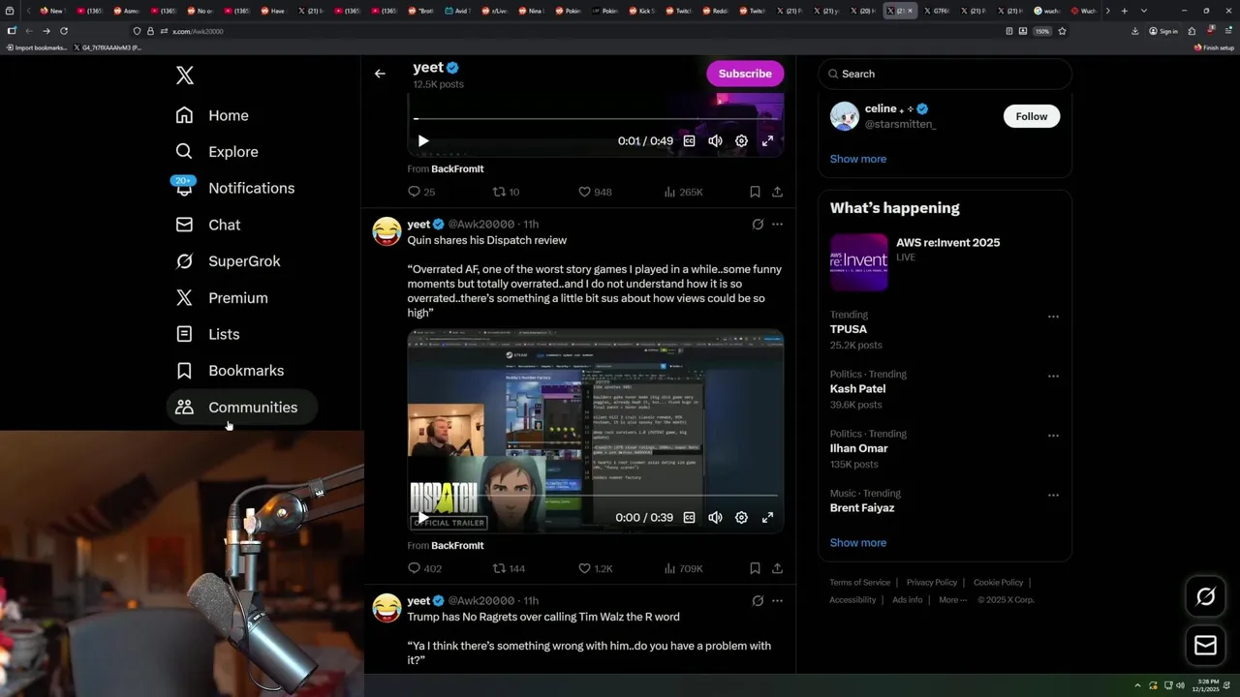The width and height of the screenshot is (1240, 697).
Task: Open the floating messages envelope button
Action: tap(1206, 645)
